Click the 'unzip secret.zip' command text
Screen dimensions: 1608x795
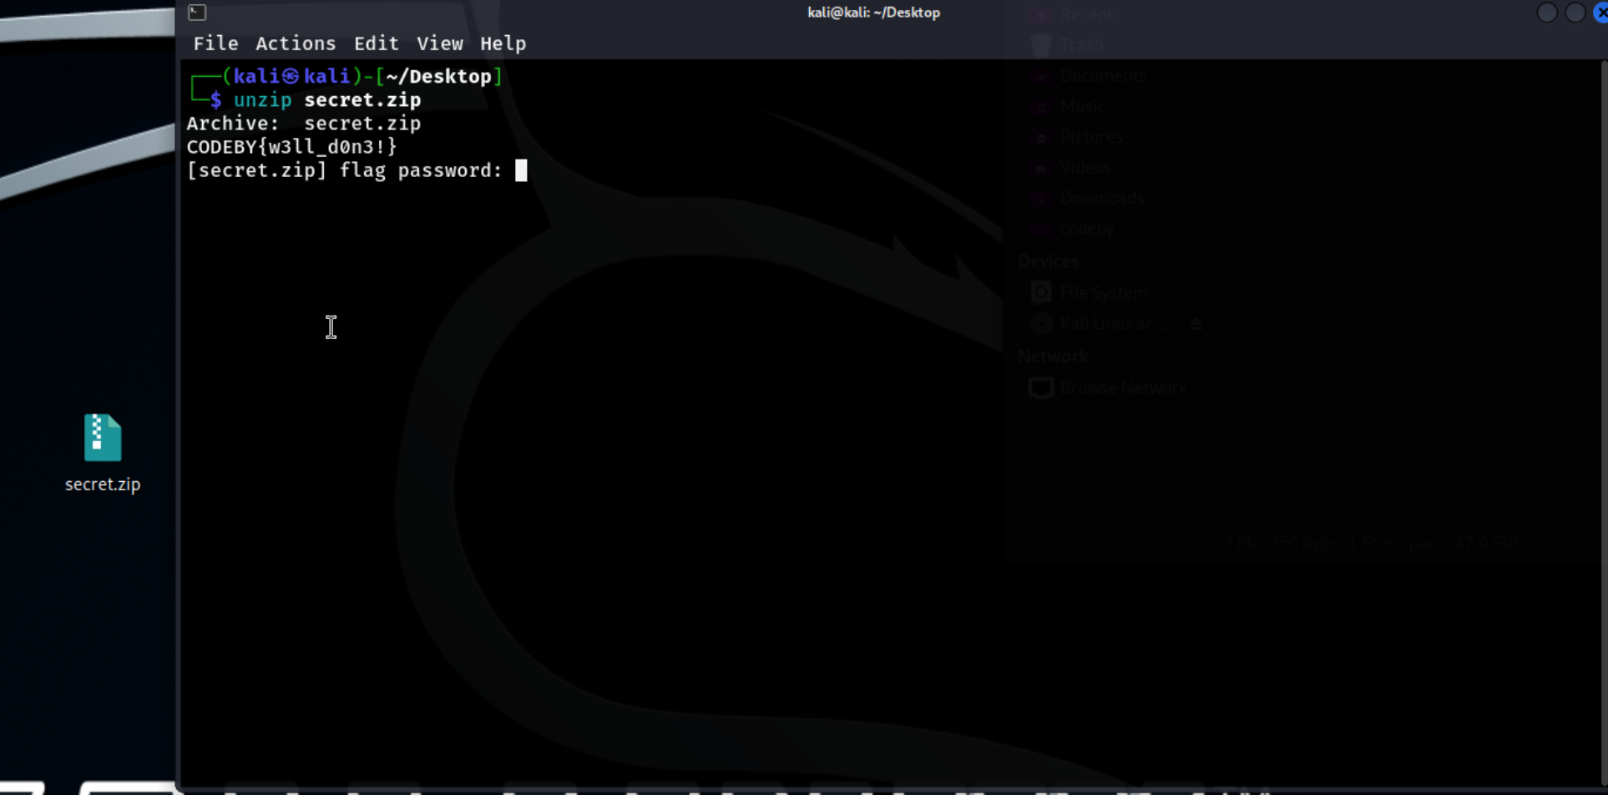[327, 100]
